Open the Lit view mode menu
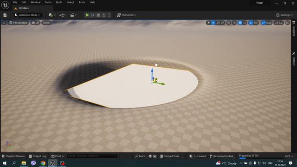 click(35, 23)
